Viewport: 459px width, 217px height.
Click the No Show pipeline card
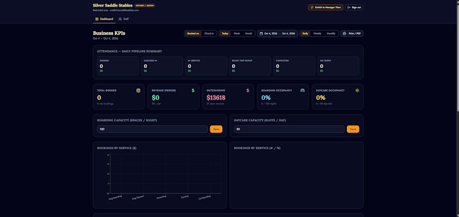tap(338, 66)
